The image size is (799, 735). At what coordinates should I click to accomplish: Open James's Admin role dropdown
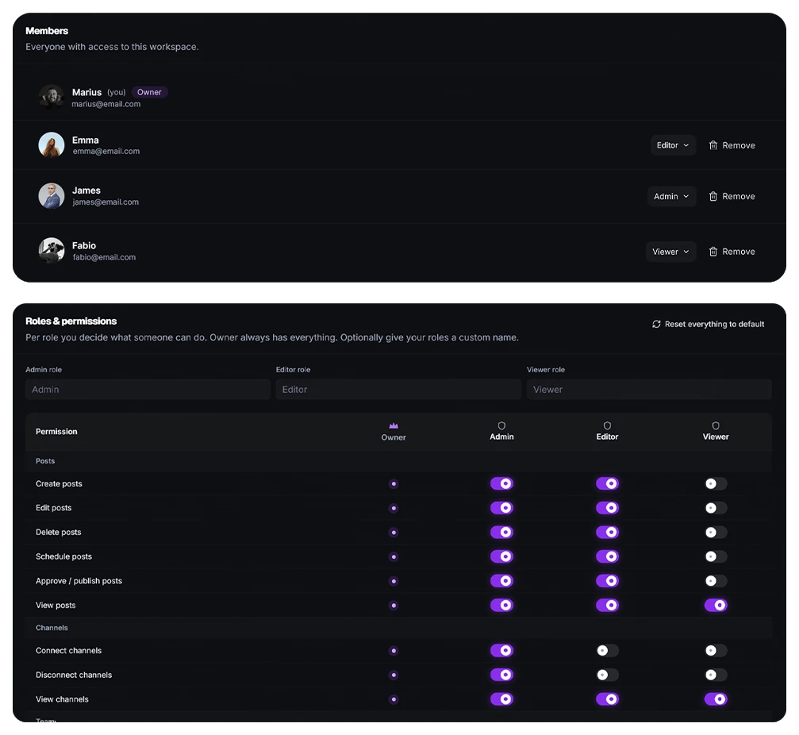671,196
